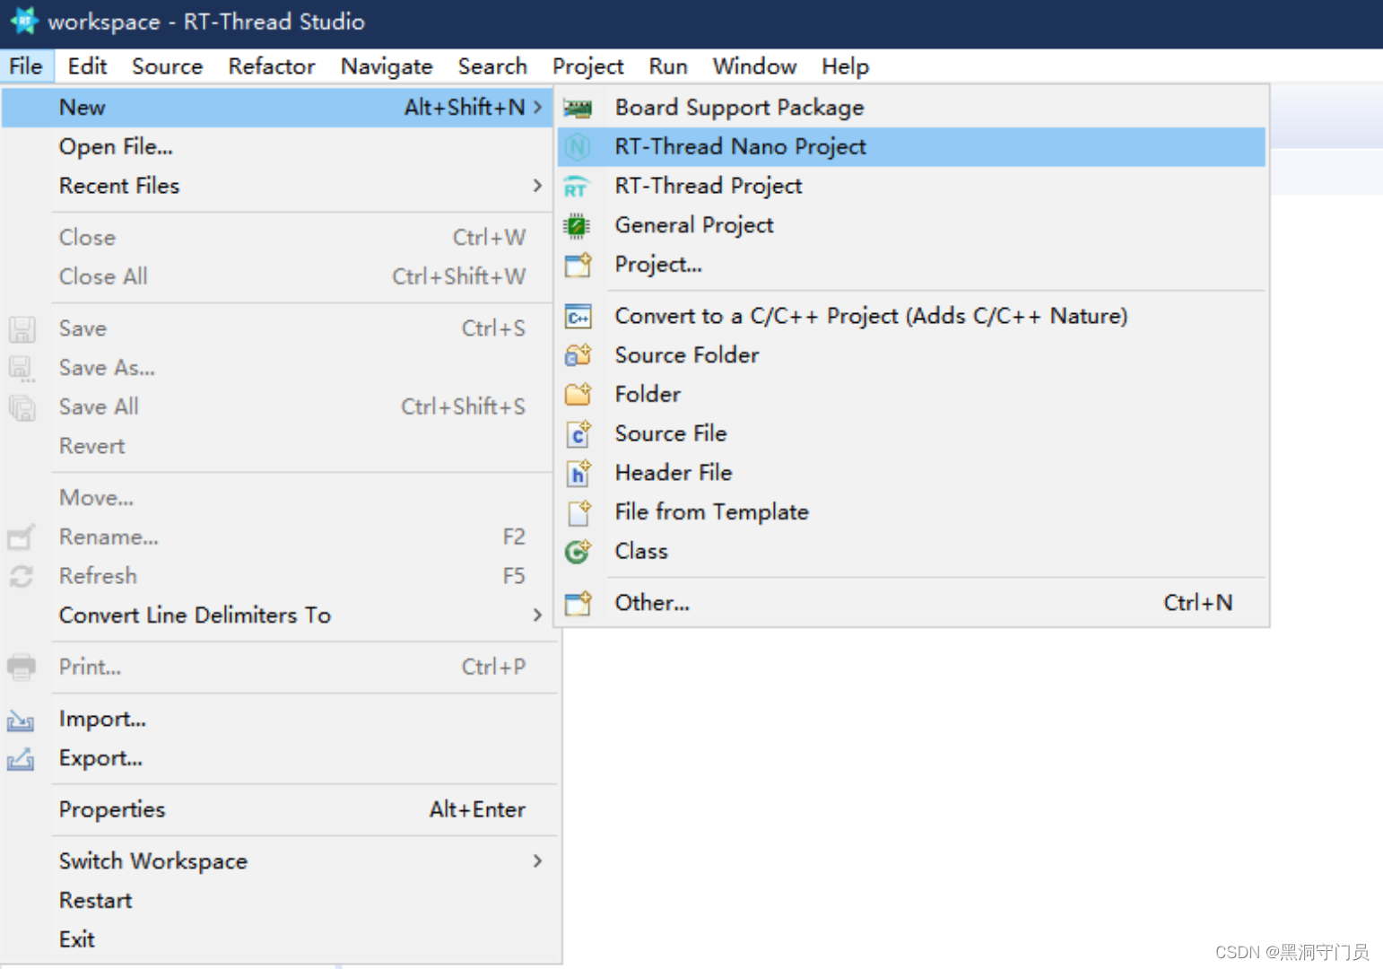This screenshot has height=969, width=1383.
Task: Choose Other... with Ctrl+N shortcut
Action: coord(911,603)
